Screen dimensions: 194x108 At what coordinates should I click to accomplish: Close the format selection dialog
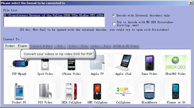(191, 3)
